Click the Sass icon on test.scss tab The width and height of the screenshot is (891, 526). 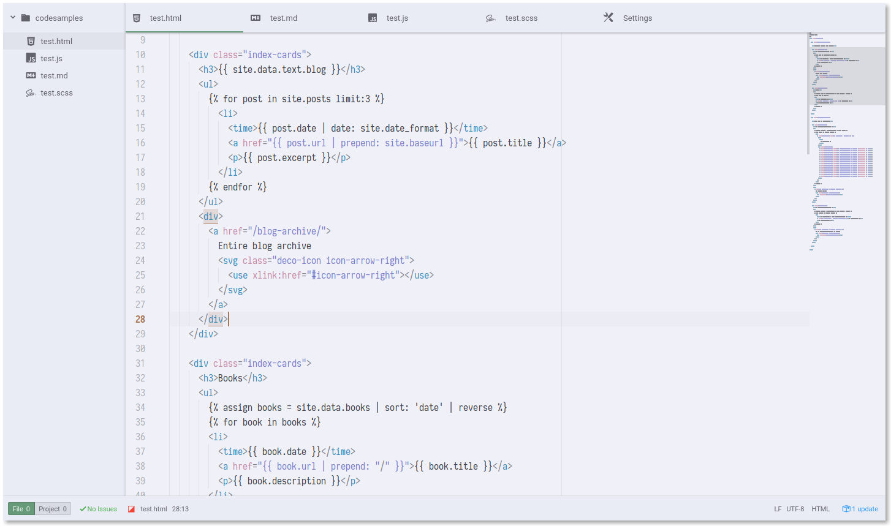(x=490, y=18)
